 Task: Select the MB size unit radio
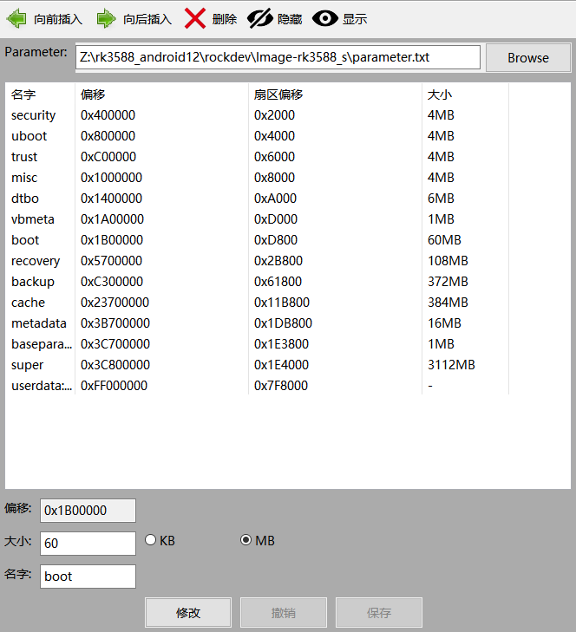(245, 540)
